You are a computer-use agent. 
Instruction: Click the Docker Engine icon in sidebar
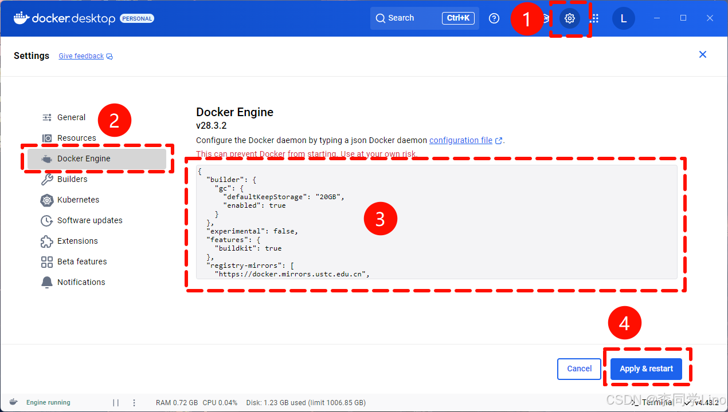[47, 159]
